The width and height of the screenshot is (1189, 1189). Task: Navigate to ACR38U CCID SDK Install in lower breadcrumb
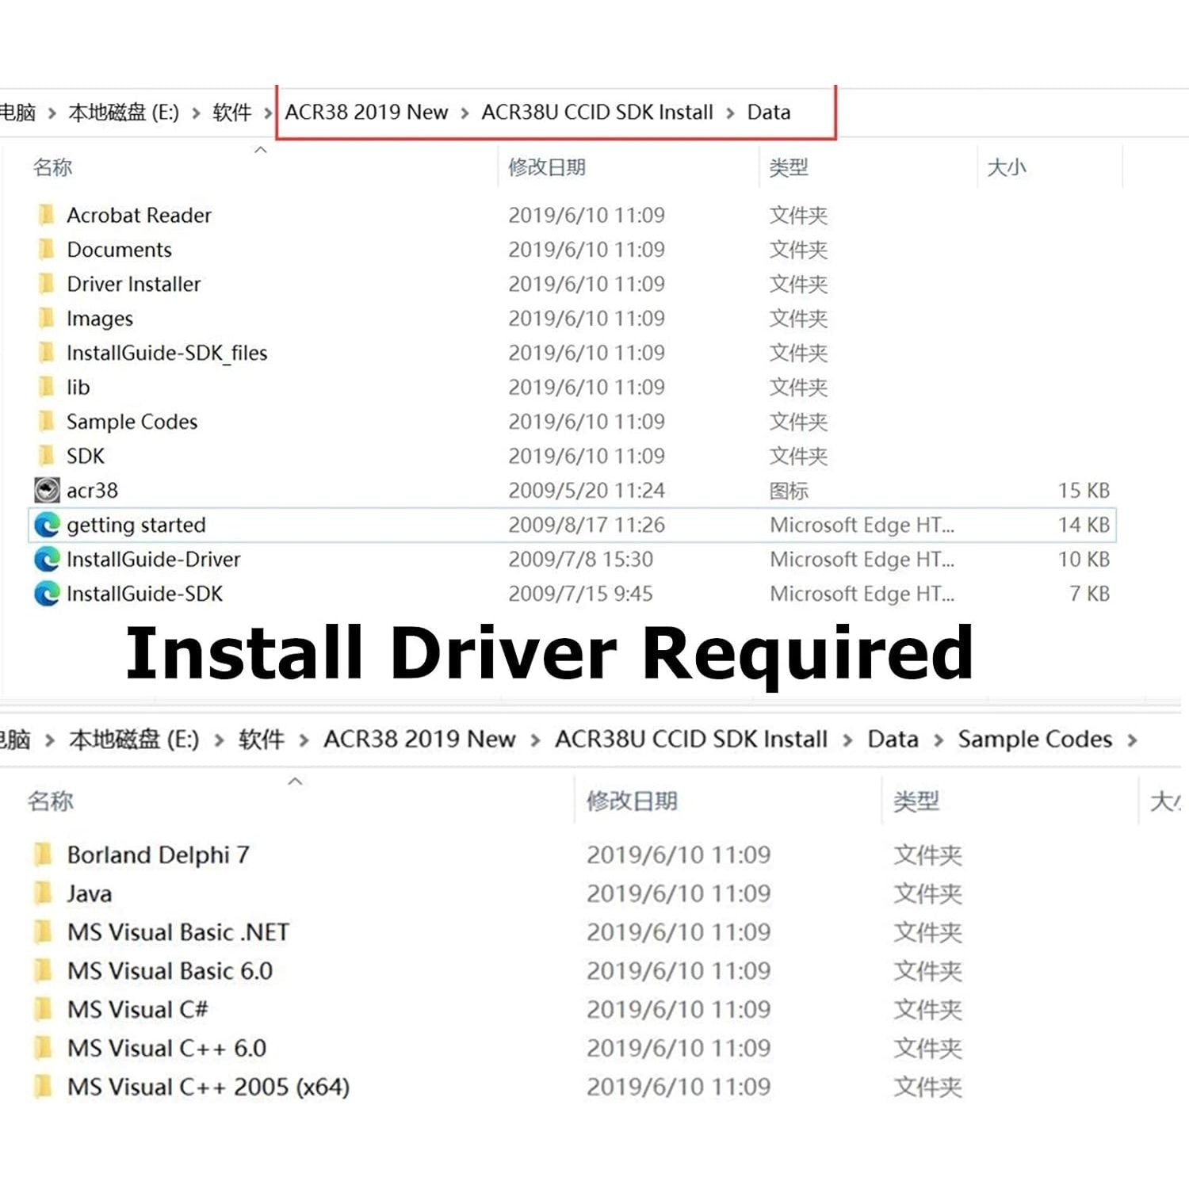click(x=690, y=740)
